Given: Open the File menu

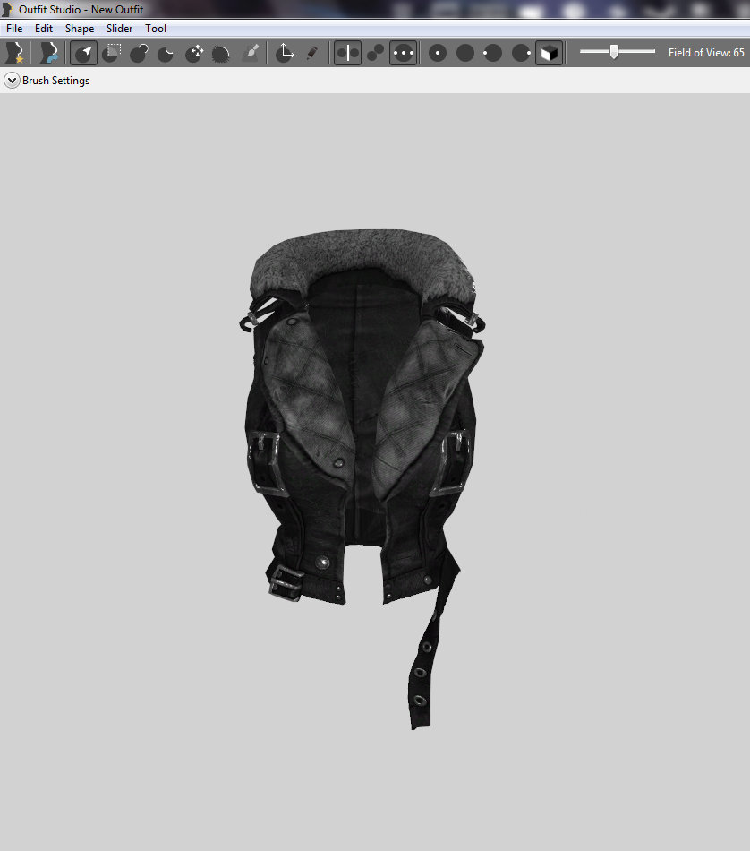Looking at the screenshot, I should pyautogui.click(x=14, y=29).
